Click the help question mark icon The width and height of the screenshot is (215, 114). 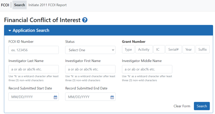coord(85,20)
